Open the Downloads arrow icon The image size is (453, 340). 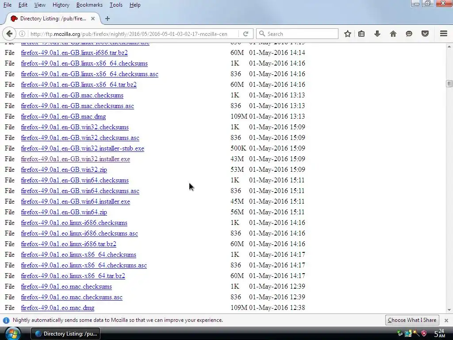click(377, 34)
